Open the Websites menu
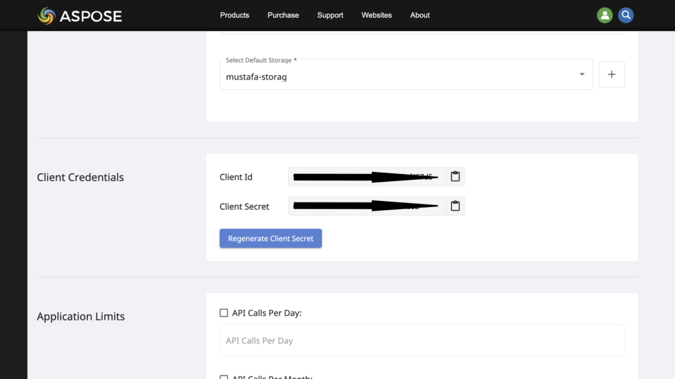675x379 pixels. [x=376, y=15]
